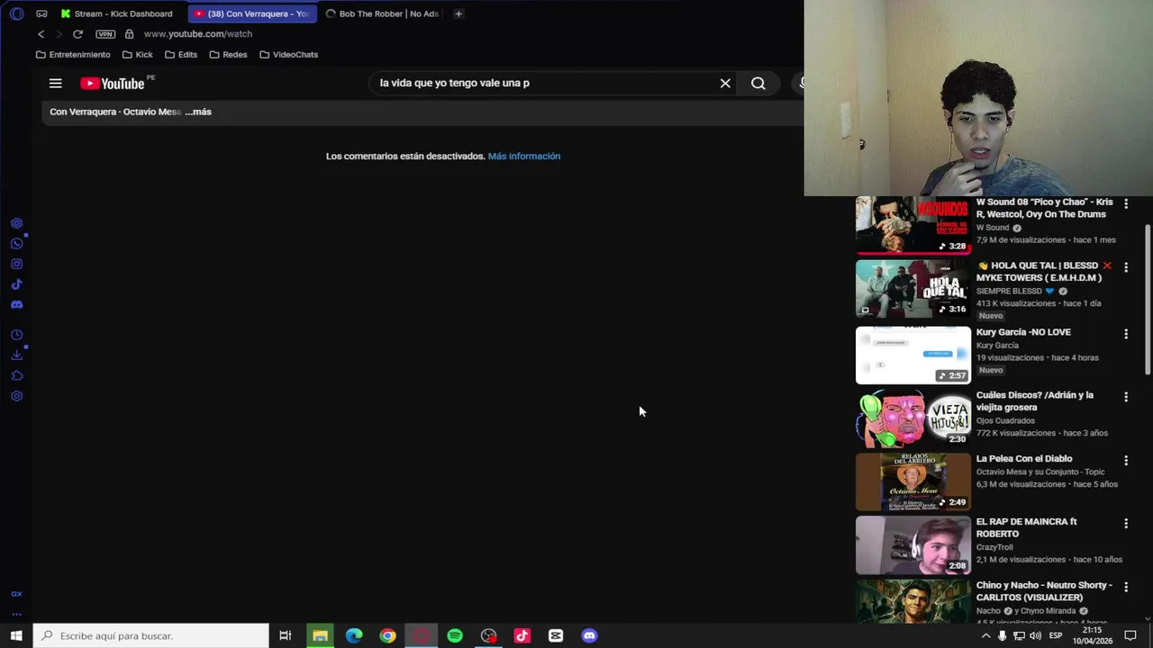Run the YouTube search magnifier button

(758, 83)
